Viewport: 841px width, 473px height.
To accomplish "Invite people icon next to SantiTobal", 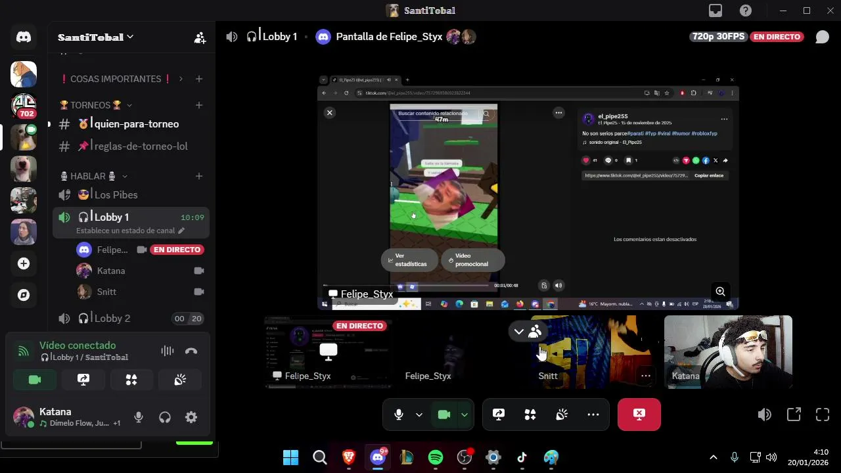I will (x=200, y=37).
